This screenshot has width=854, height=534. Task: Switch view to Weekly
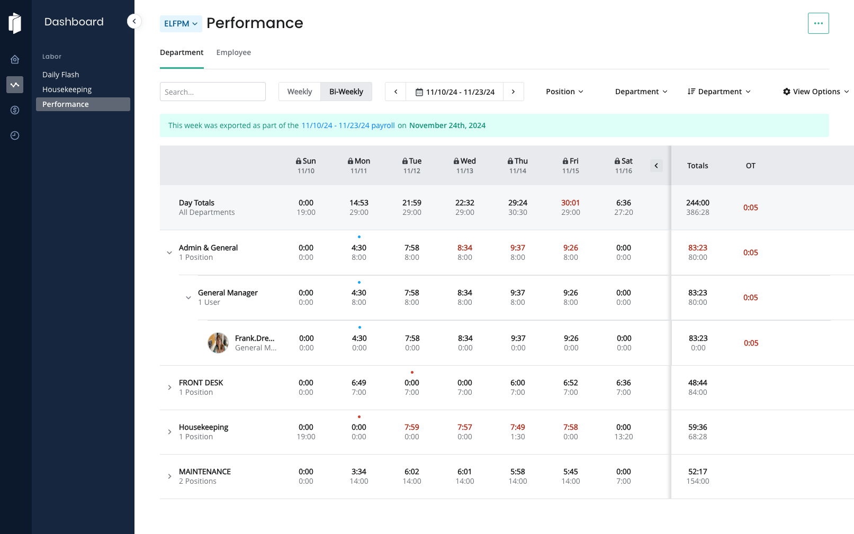(299, 92)
